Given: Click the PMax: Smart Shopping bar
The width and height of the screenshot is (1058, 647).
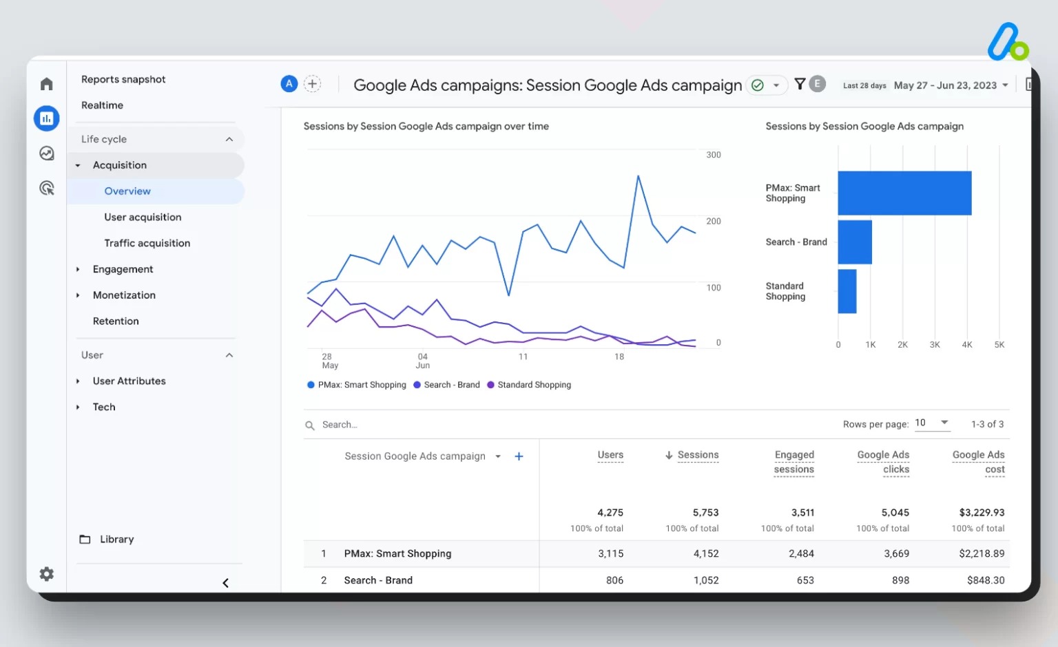Looking at the screenshot, I should click(x=904, y=193).
